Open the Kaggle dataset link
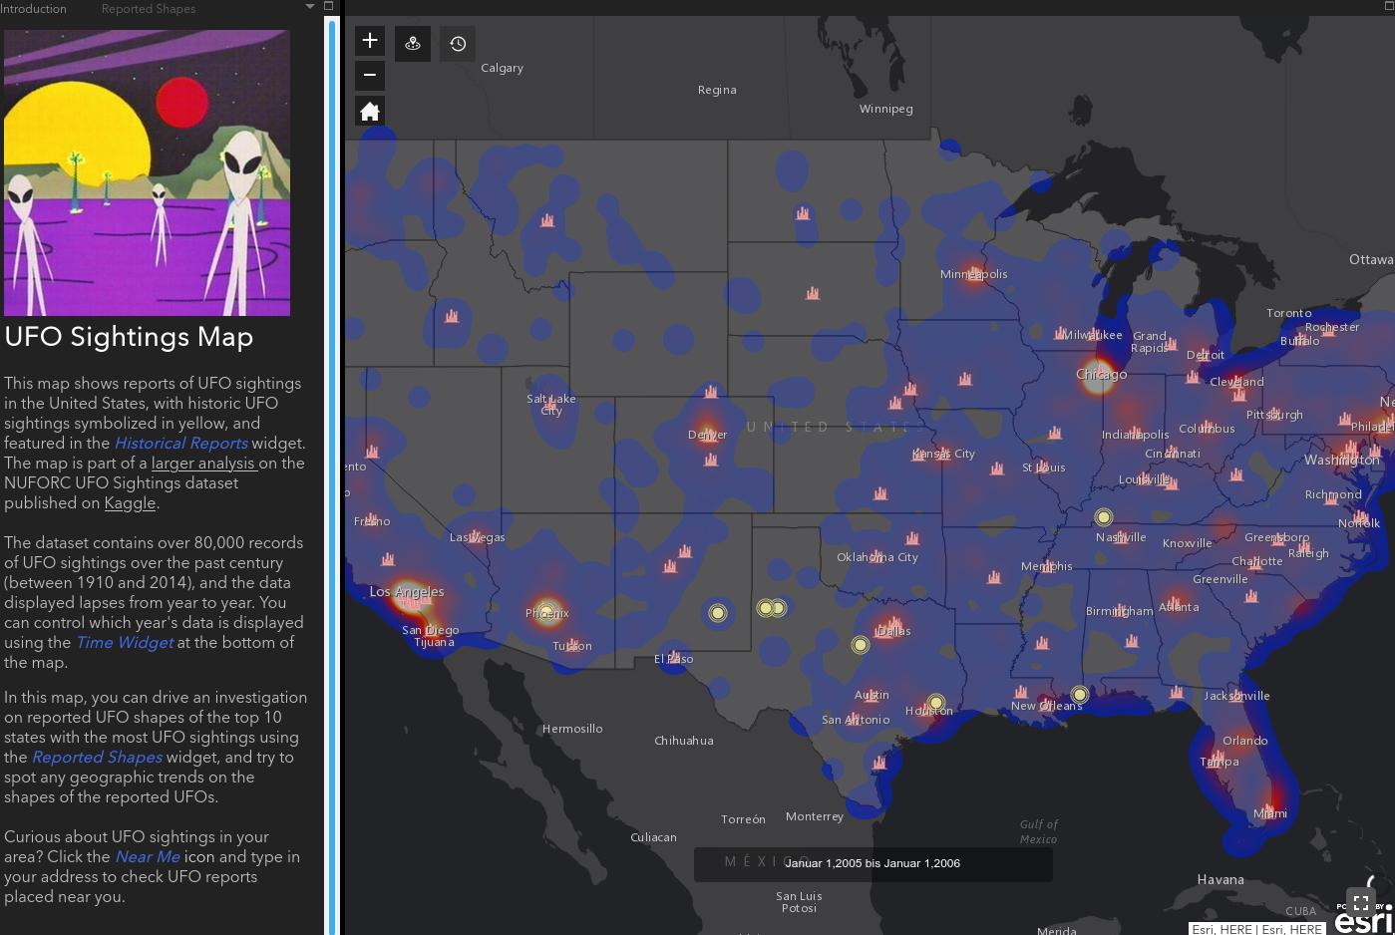 pyautogui.click(x=130, y=503)
